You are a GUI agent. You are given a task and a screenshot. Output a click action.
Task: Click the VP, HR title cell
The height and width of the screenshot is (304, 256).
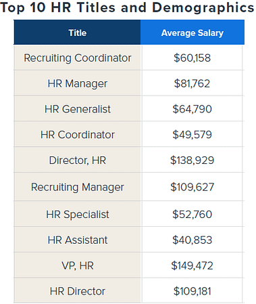(x=77, y=265)
